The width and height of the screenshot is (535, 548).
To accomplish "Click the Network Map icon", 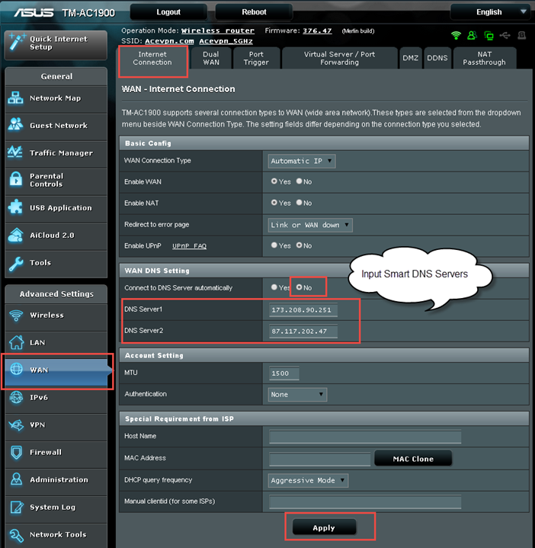I will pyautogui.click(x=16, y=98).
